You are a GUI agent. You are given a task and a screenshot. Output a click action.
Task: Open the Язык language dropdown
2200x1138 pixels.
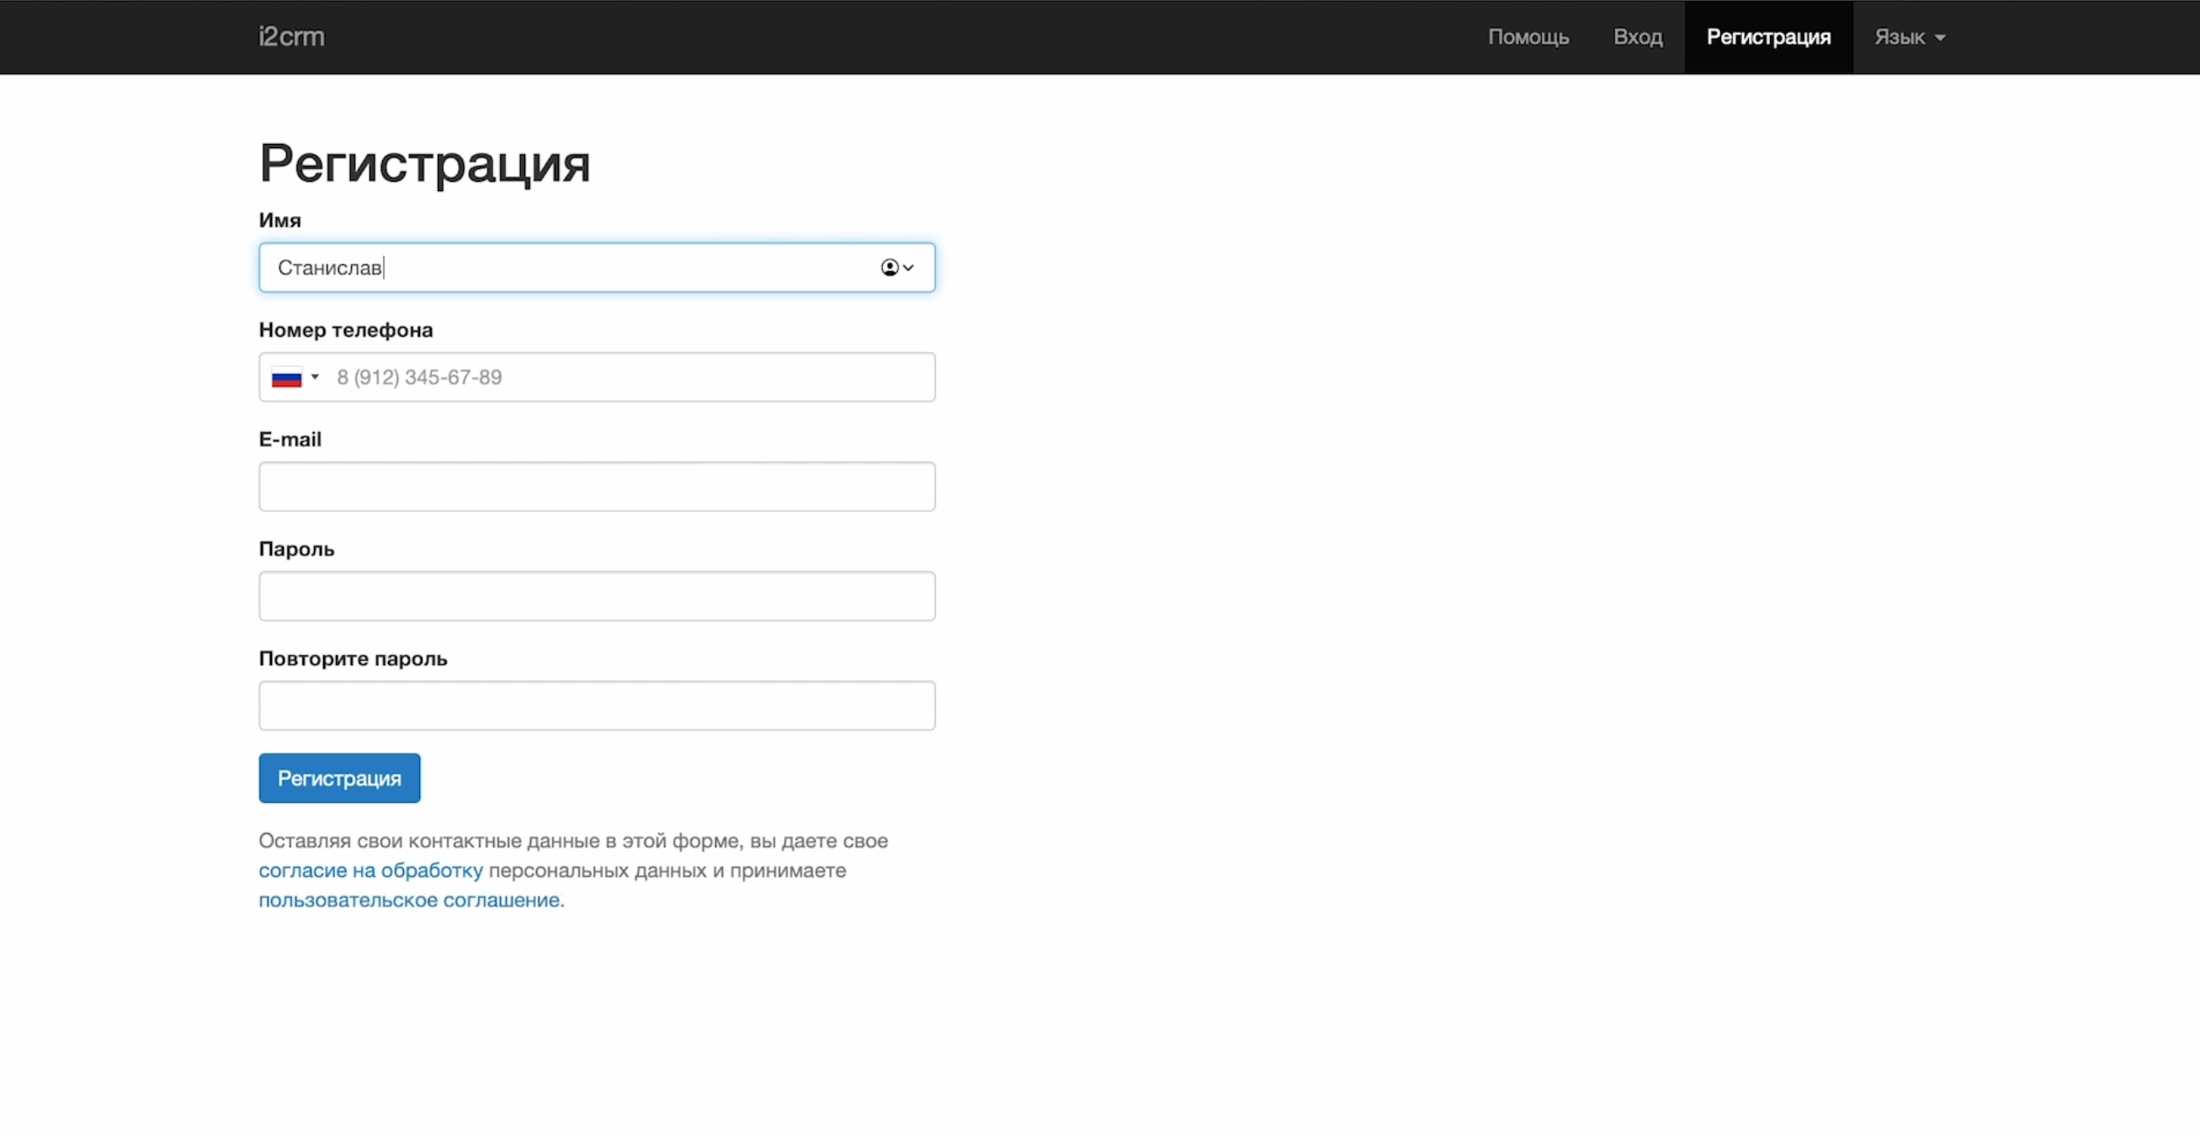1909,37
